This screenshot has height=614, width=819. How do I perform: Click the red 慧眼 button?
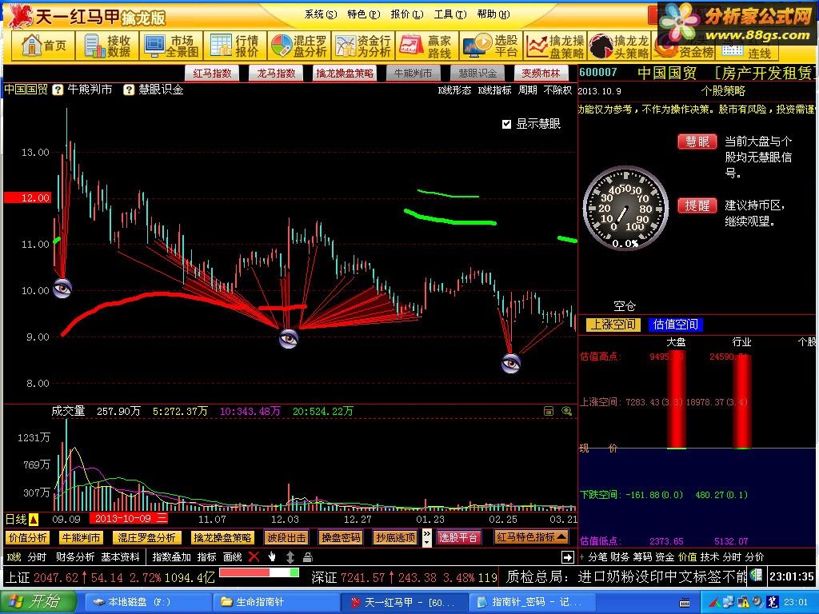(697, 142)
